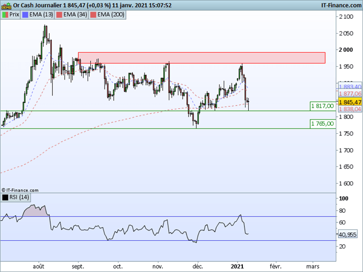Click the 100 label on RSI scale

tap(344, 198)
